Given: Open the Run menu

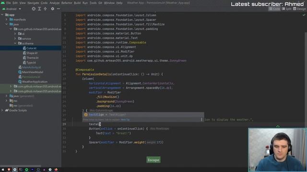Looking at the screenshot, I should click(x=85, y=3).
